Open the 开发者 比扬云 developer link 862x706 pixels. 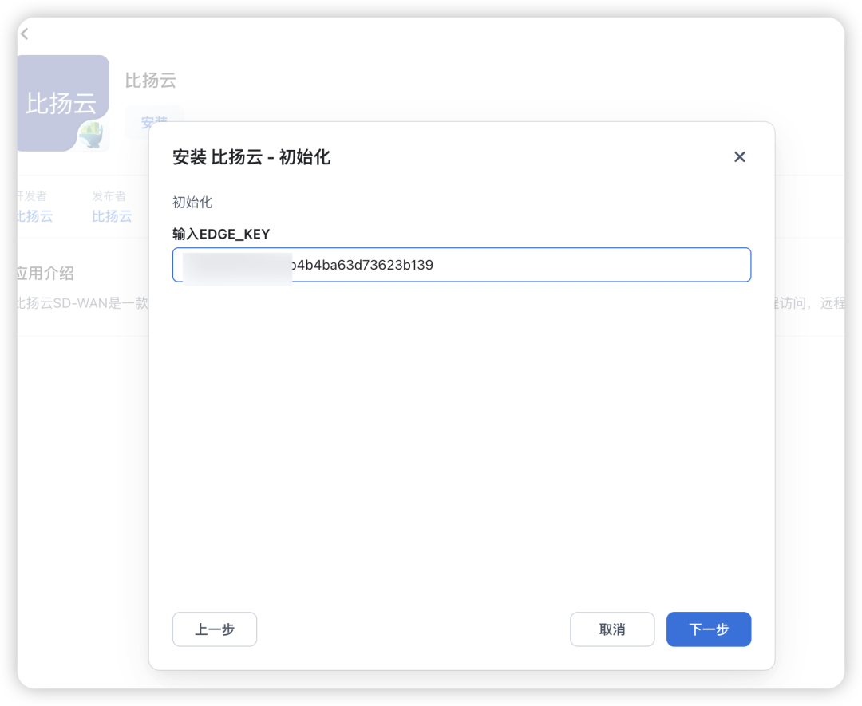point(34,216)
